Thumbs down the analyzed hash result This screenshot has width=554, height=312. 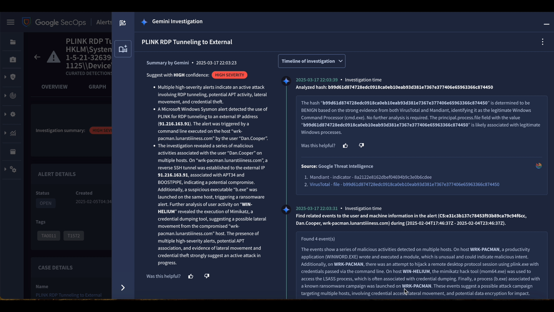pyautogui.click(x=361, y=146)
